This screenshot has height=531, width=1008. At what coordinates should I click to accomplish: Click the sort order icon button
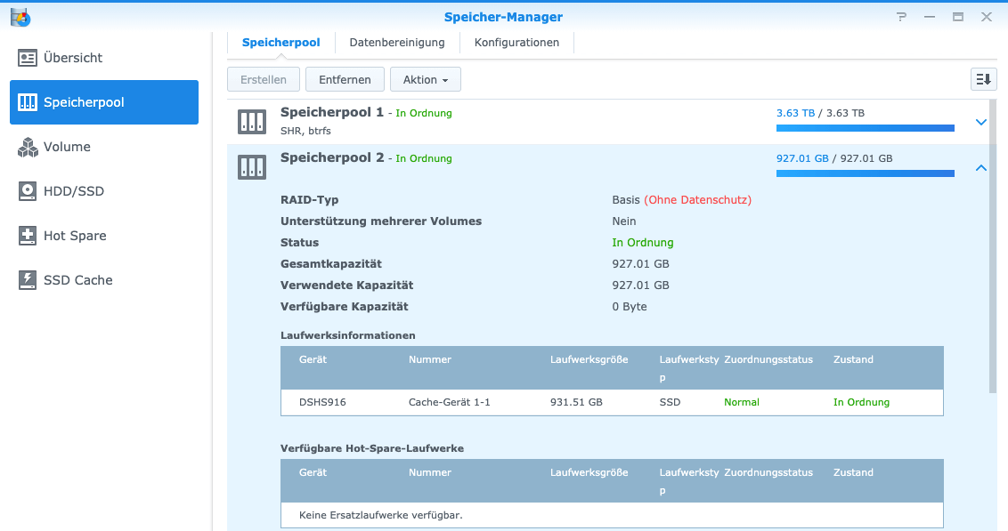(x=984, y=80)
